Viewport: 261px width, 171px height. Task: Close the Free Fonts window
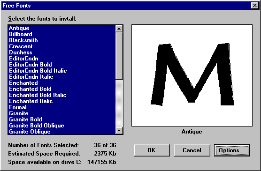[x=255, y=6]
